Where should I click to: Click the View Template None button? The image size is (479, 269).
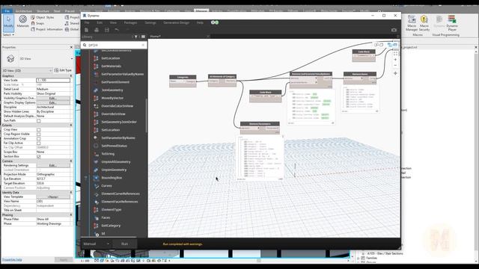pyautogui.click(x=53, y=197)
